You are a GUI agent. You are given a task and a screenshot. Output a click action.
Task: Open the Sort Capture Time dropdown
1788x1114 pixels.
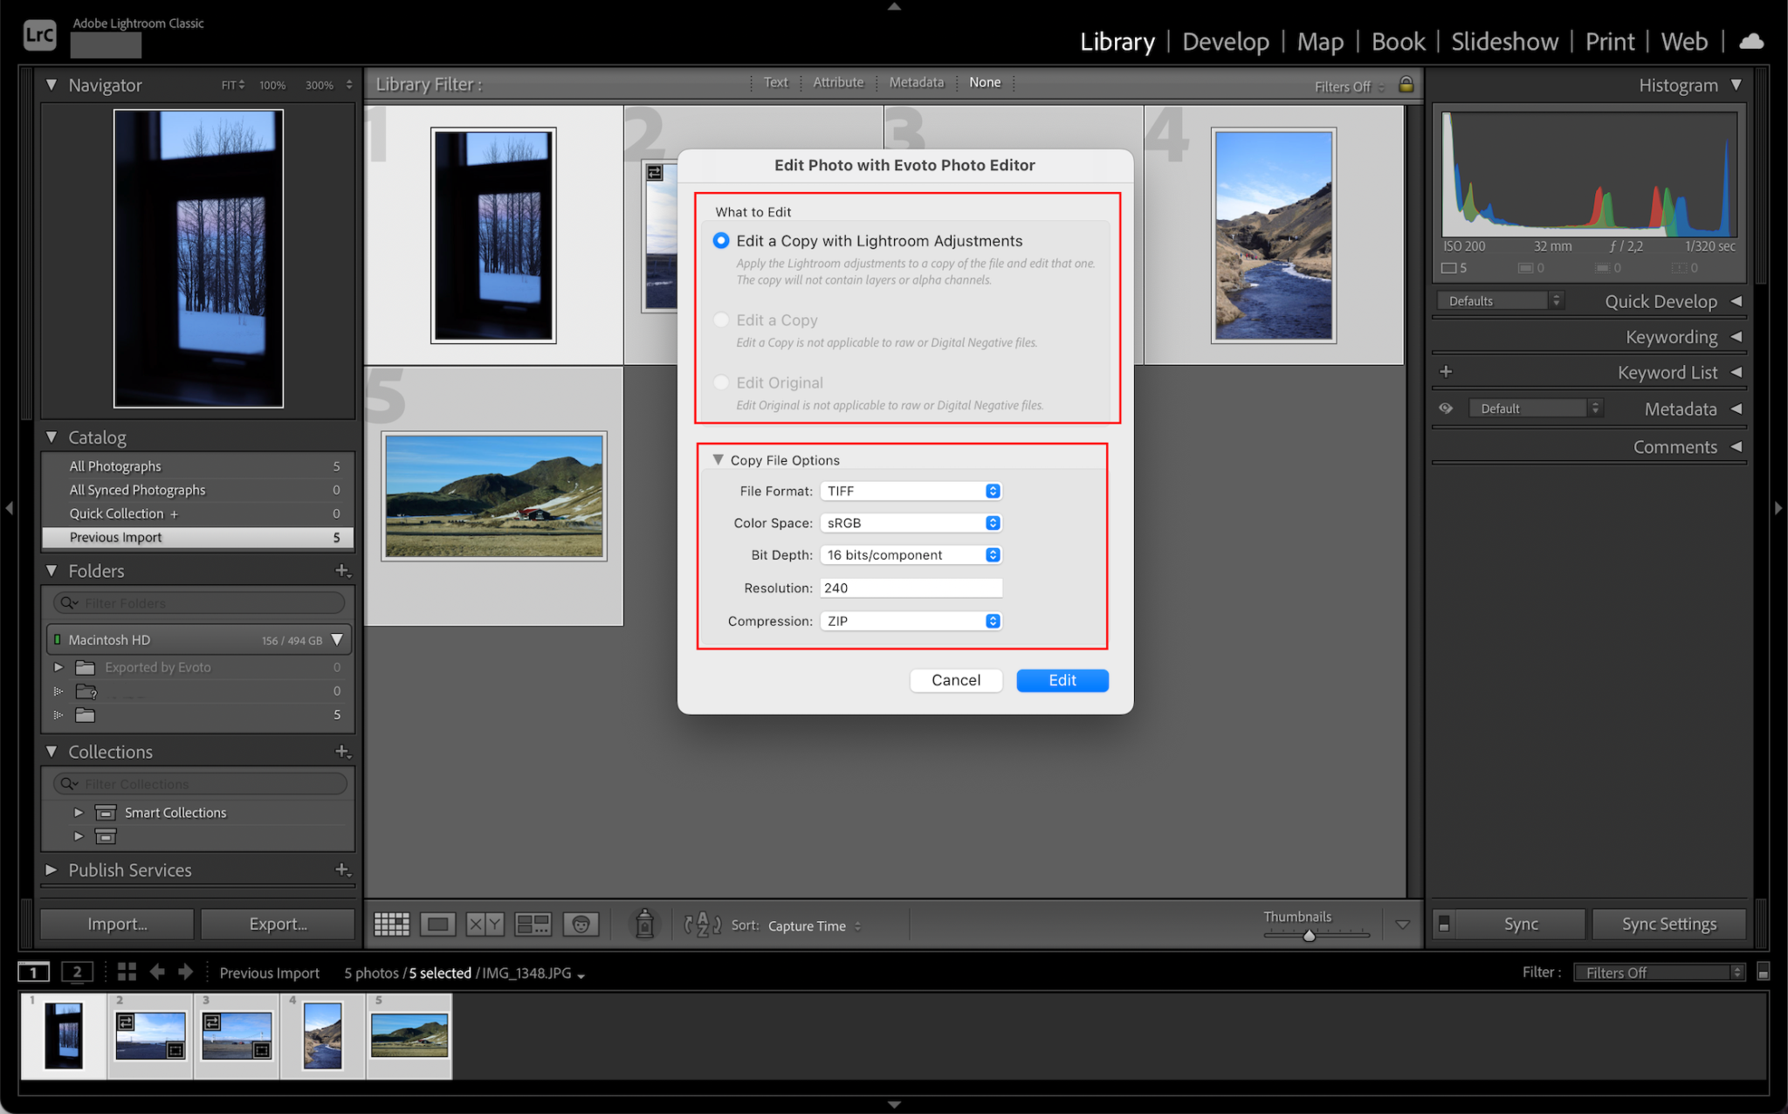(x=815, y=925)
